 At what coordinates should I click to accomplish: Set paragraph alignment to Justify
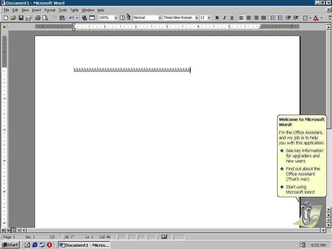click(263, 18)
